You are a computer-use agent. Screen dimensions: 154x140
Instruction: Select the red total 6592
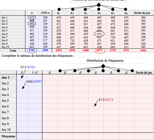click(59, 50)
